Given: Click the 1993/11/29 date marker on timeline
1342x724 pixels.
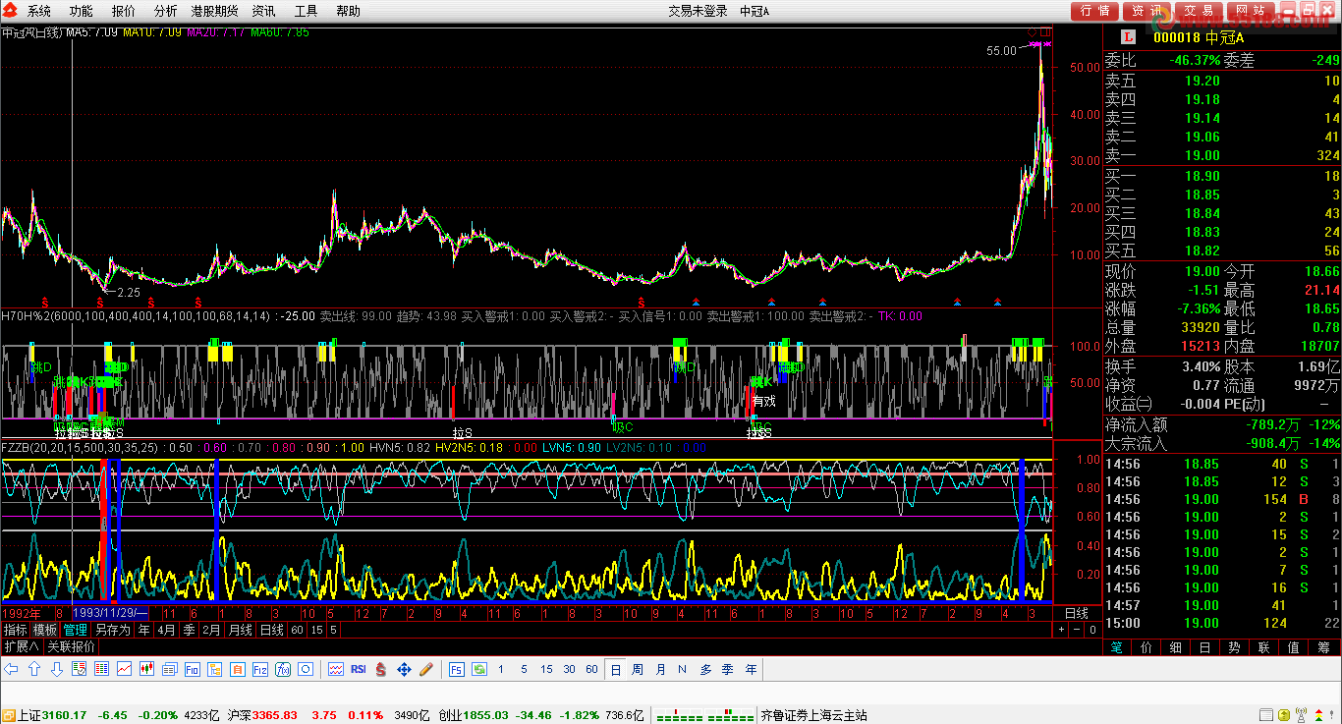Looking at the screenshot, I should tap(110, 613).
